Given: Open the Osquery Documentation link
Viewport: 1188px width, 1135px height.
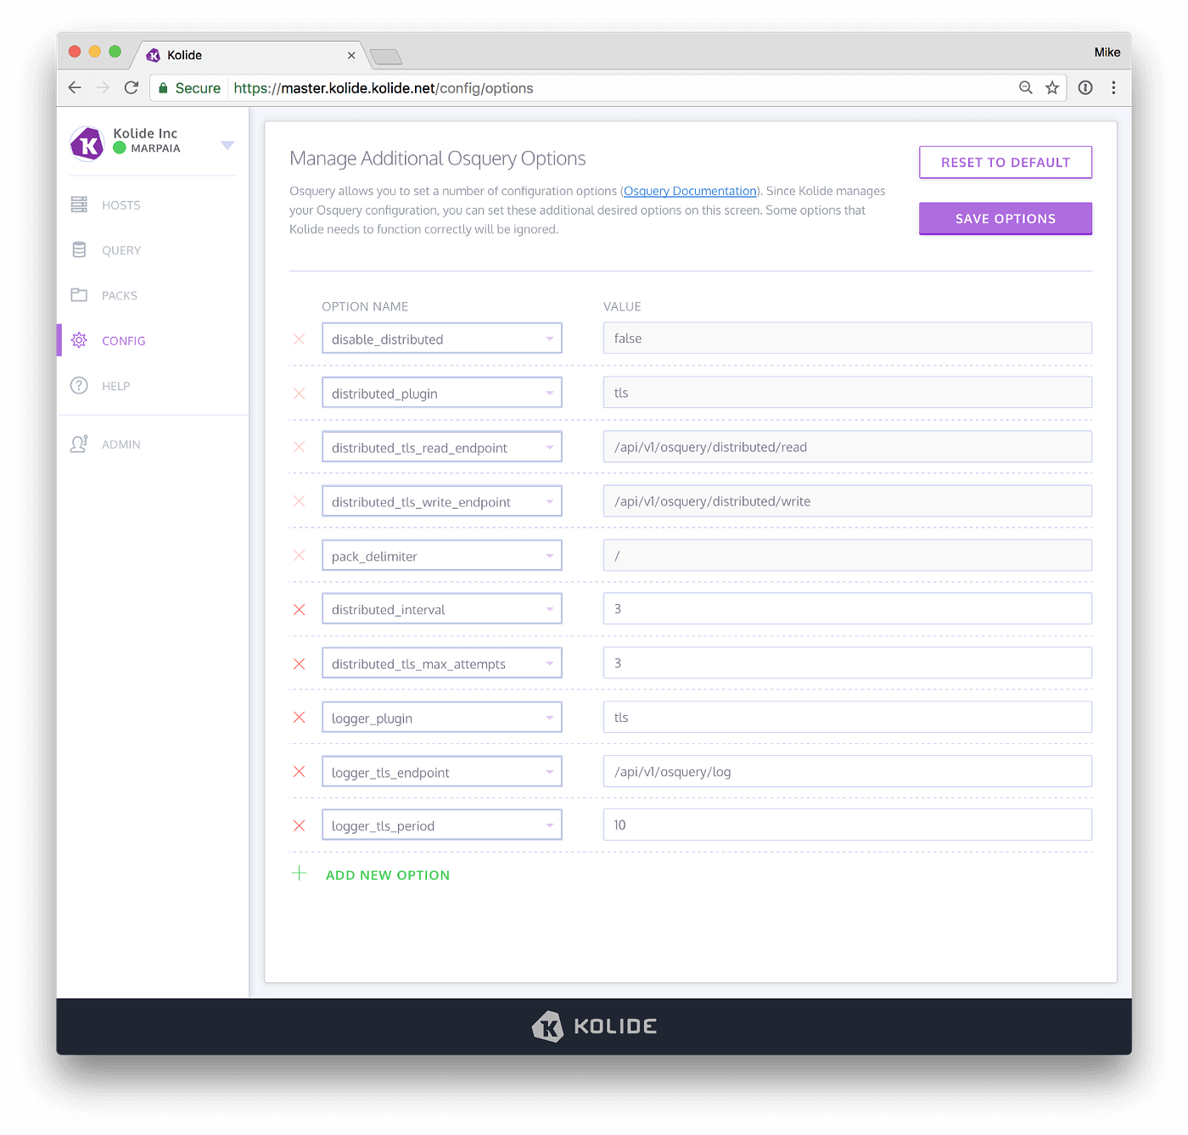Looking at the screenshot, I should click(x=689, y=191).
